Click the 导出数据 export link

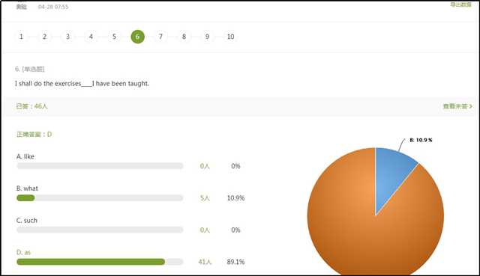point(460,4)
